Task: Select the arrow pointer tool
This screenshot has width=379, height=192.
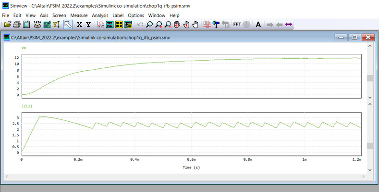Action: point(68,25)
